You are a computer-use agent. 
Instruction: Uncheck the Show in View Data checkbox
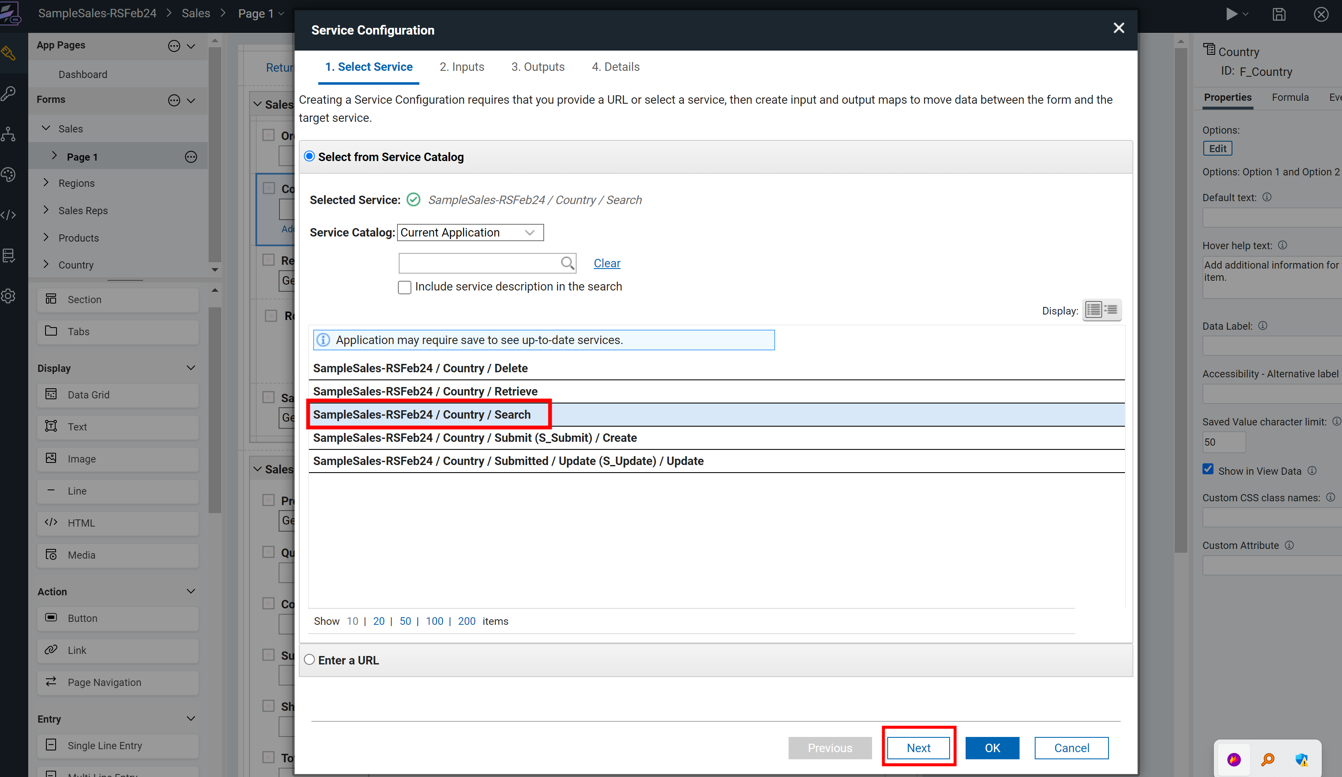1208,470
